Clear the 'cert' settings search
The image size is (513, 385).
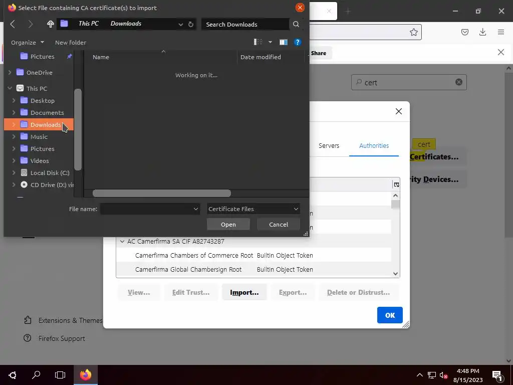point(459,82)
